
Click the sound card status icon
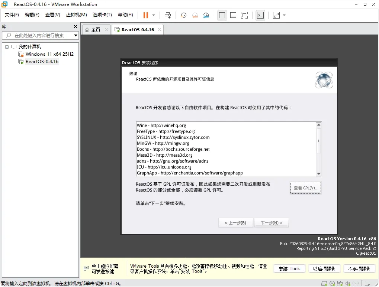click(348, 283)
